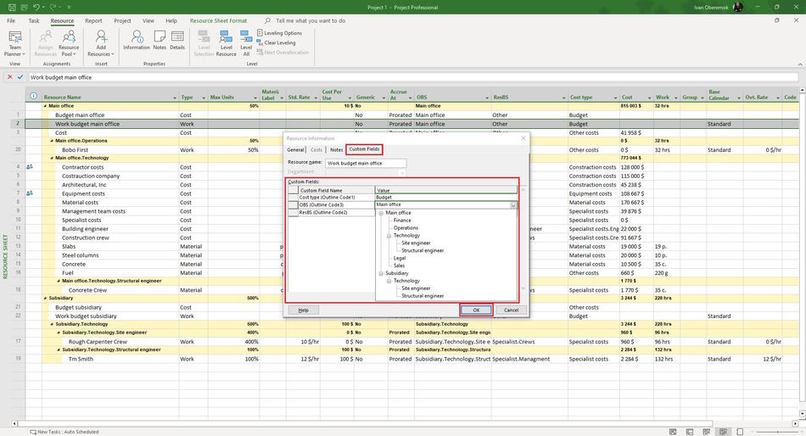
Task: Select Operations in the OBS tree
Action: coord(406,228)
